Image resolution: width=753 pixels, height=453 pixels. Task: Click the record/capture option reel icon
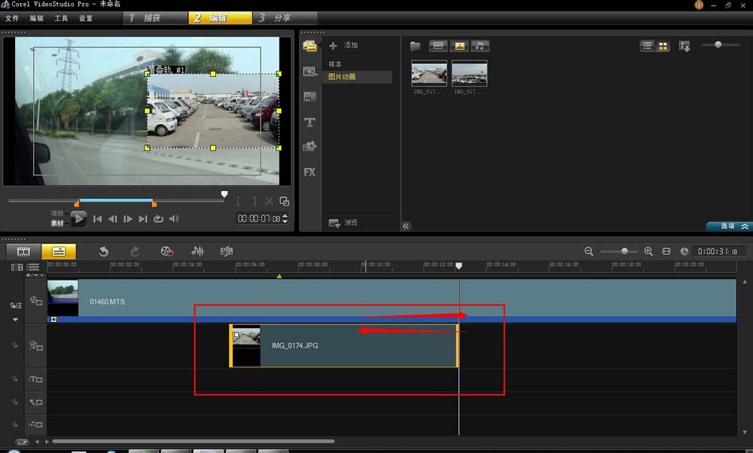(167, 251)
